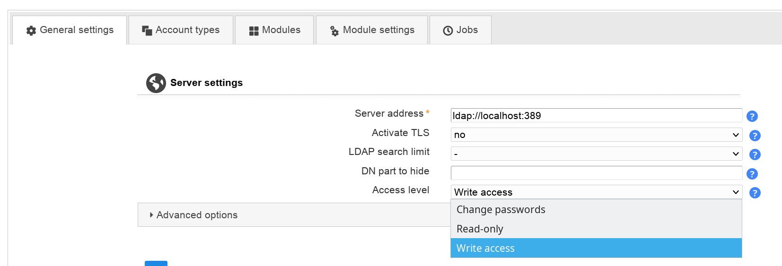The image size is (782, 266).
Task: Click help icon beside DN part to hide
Action: click(752, 174)
